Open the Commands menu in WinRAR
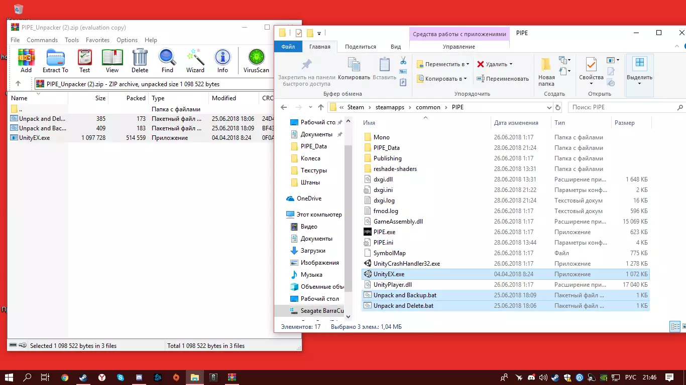Viewport: 686px width, 385px height. [x=42, y=40]
